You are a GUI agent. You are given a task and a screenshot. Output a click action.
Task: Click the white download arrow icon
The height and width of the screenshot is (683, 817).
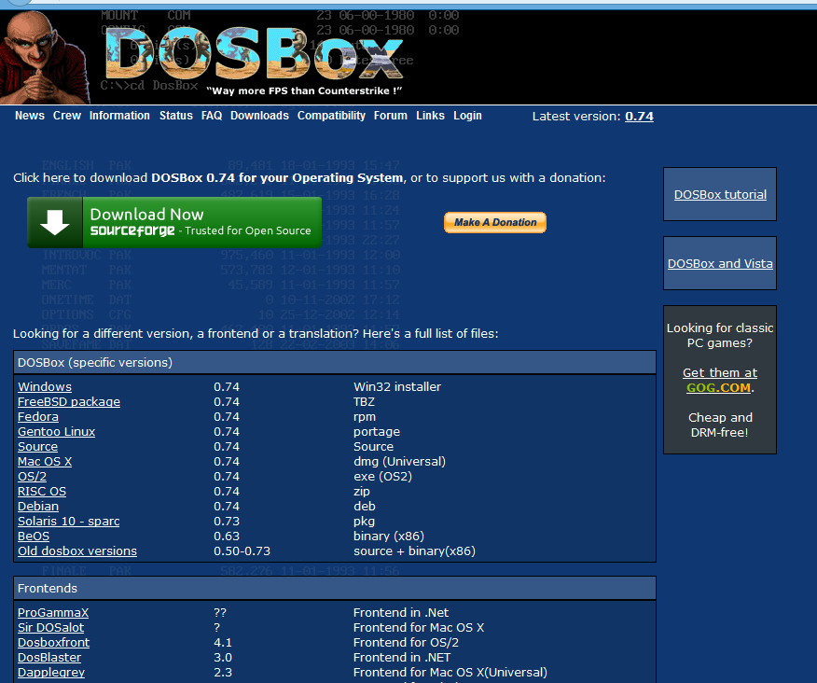(x=55, y=223)
